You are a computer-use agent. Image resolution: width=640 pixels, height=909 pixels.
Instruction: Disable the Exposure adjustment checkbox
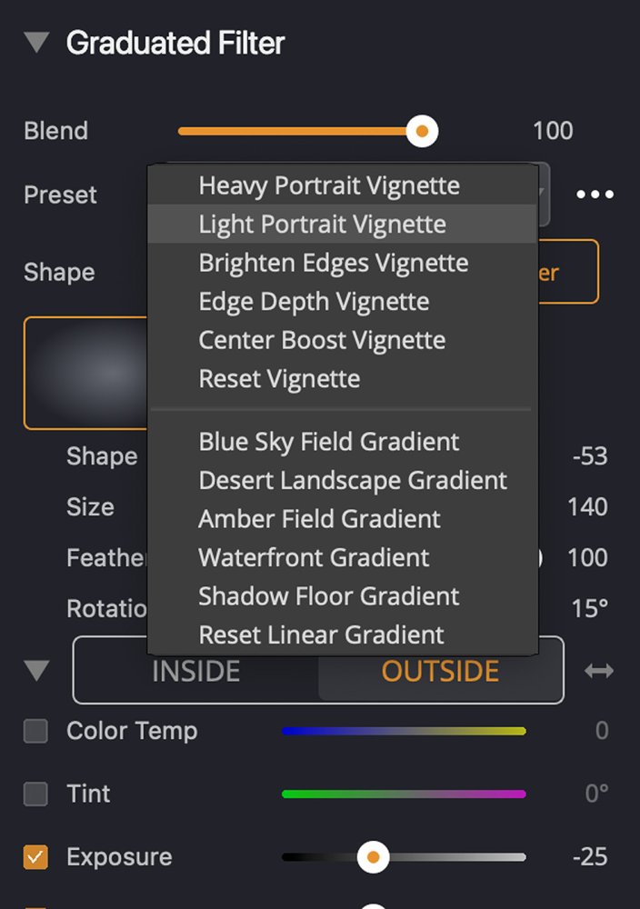point(35,856)
